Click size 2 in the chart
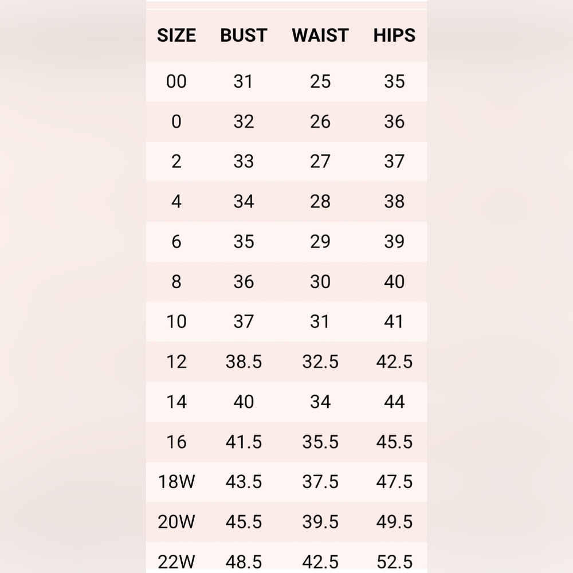The image size is (573, 573). (x=176, y=162)
